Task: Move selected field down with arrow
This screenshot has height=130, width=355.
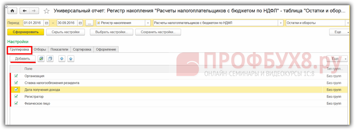Action: pos(62,59)
